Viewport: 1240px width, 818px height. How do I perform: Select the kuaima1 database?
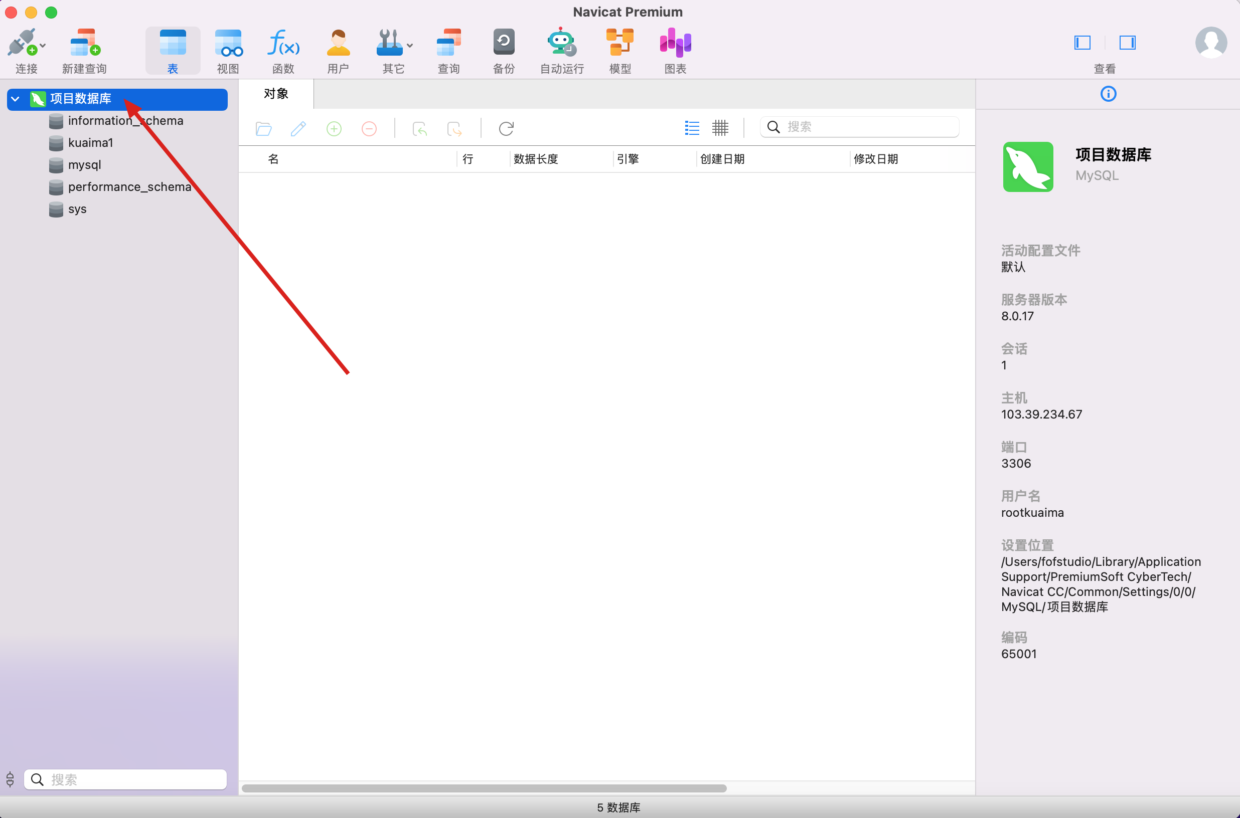pyautogui.click(x=90, y=143)
